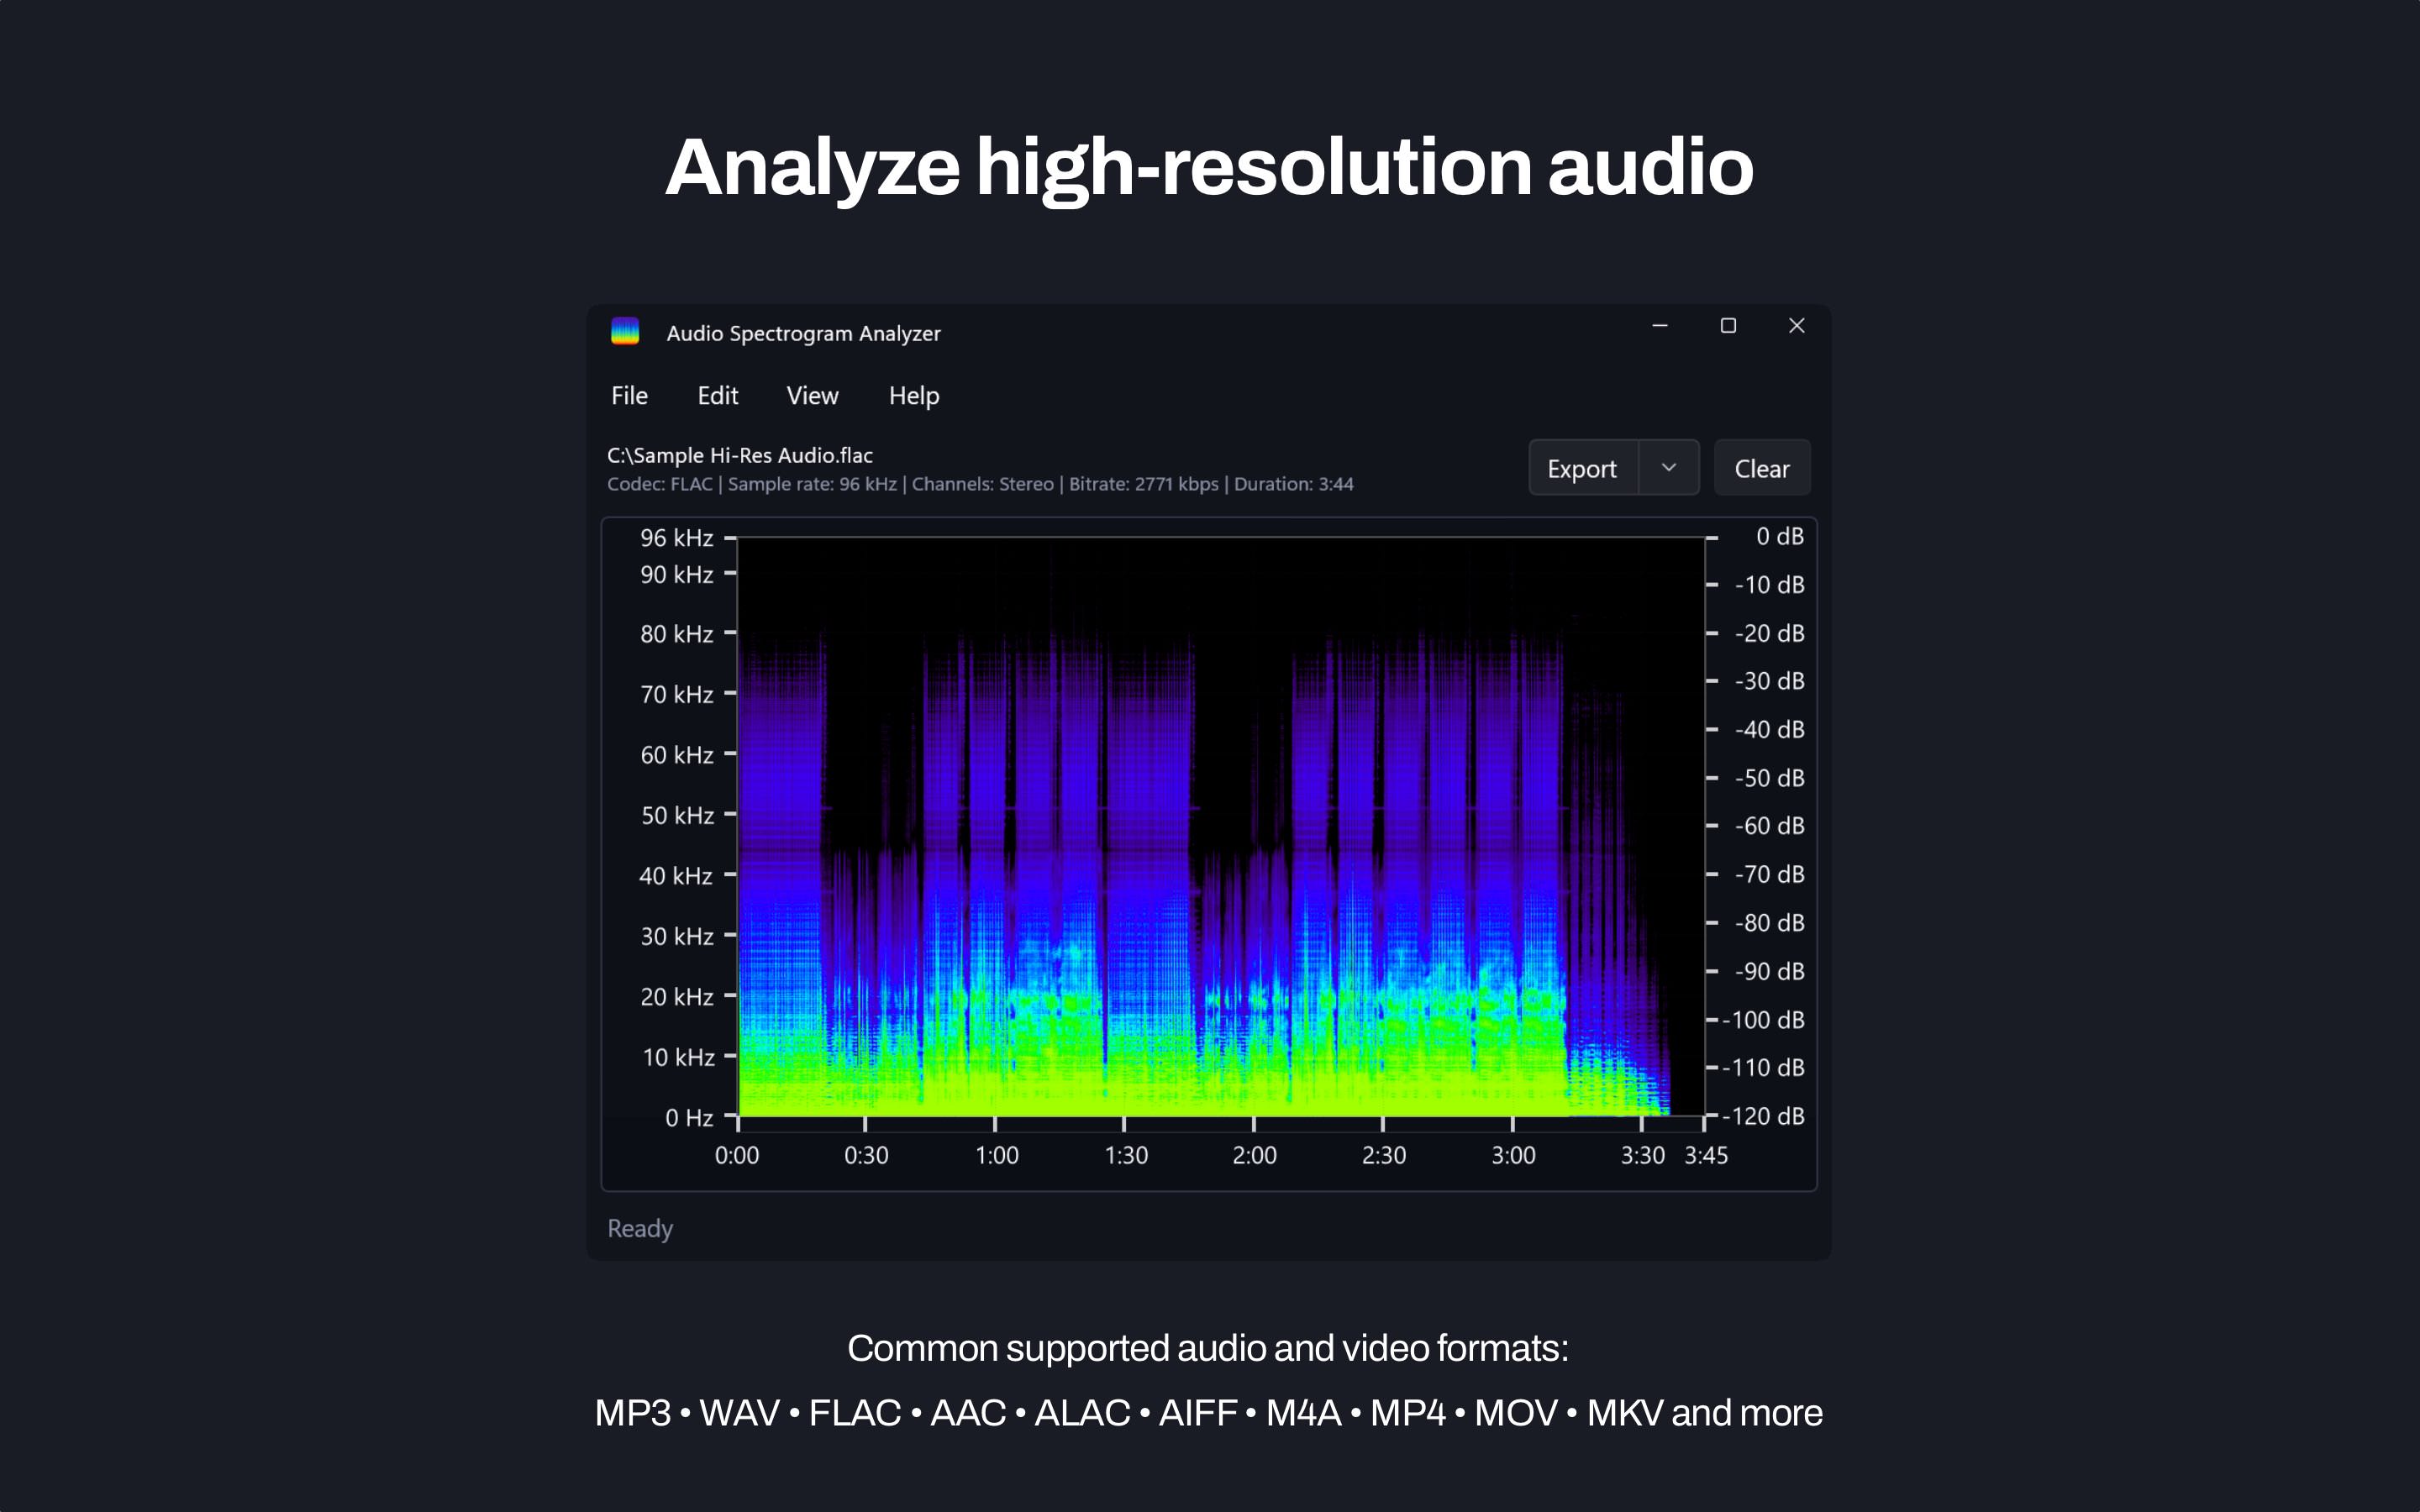Open the Help menu

point(914,396)
